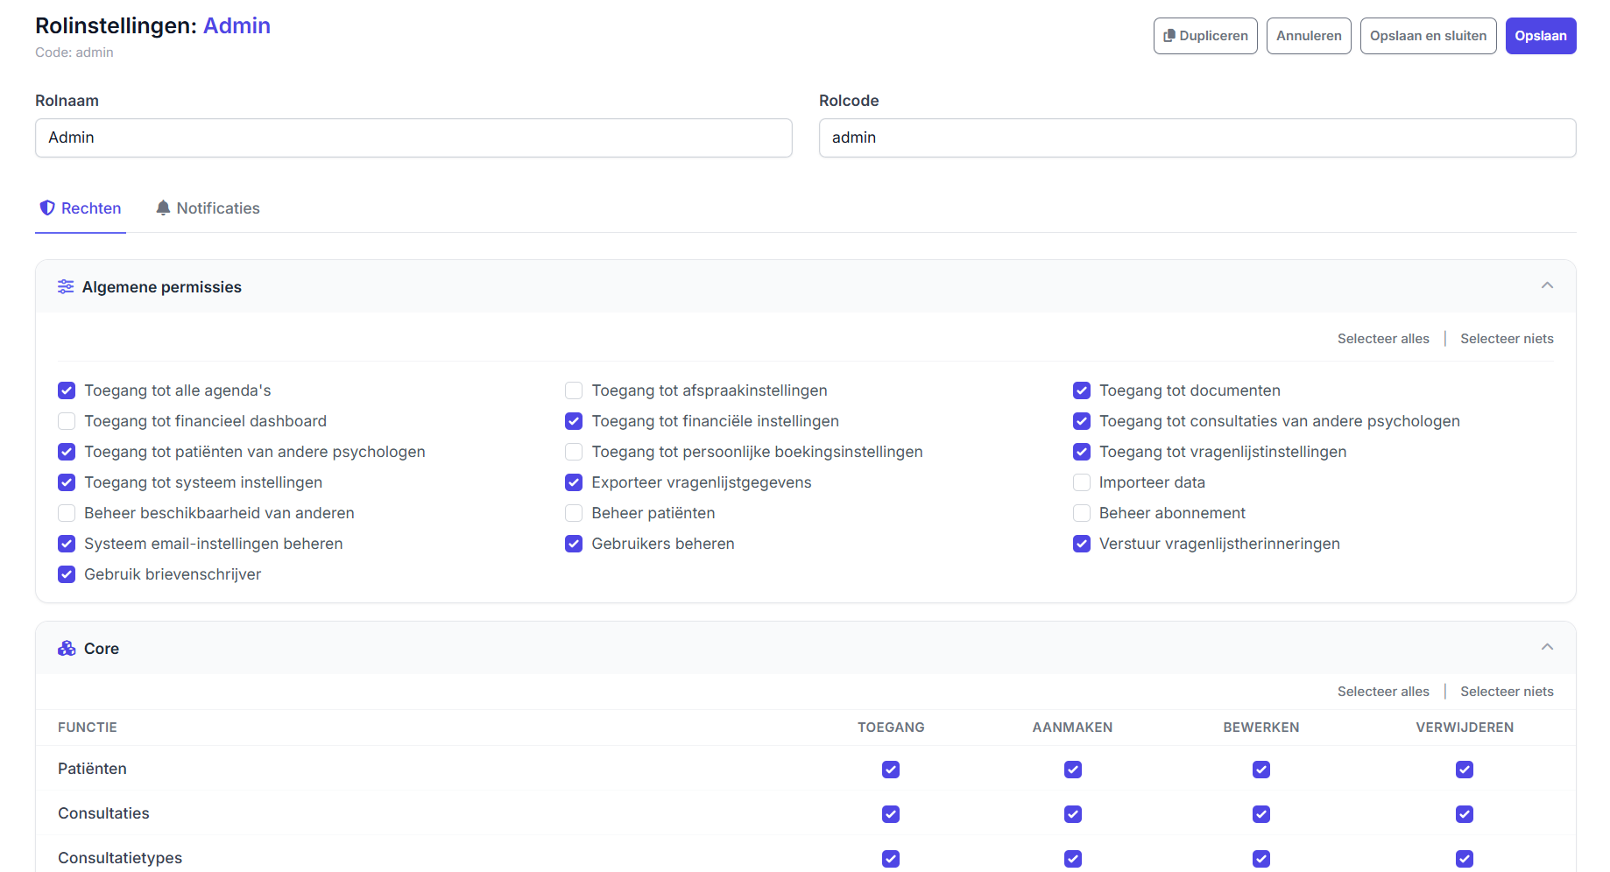Uncheck Exporteer vragenlijstgegevens

tap(574, 482)
